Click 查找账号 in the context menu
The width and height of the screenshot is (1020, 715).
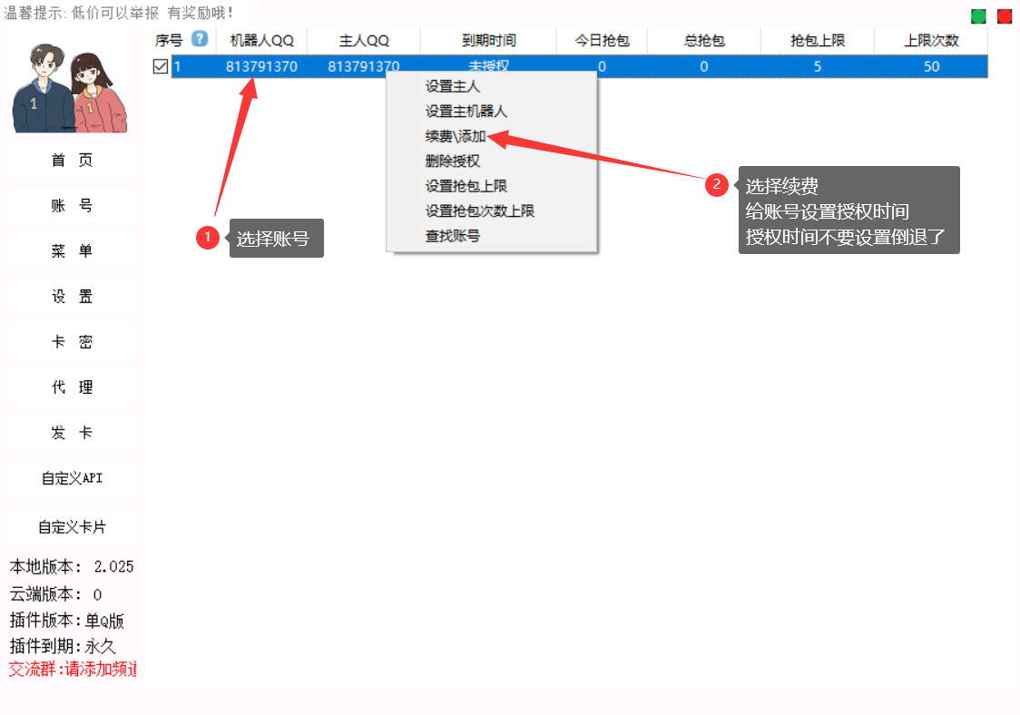453,235
